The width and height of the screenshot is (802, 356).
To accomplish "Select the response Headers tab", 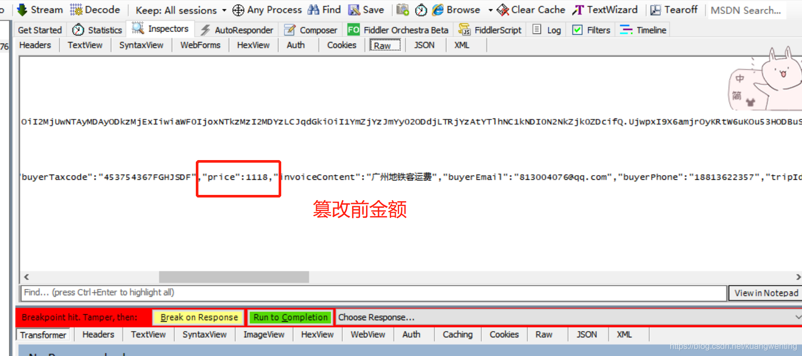I will point(98,335).
